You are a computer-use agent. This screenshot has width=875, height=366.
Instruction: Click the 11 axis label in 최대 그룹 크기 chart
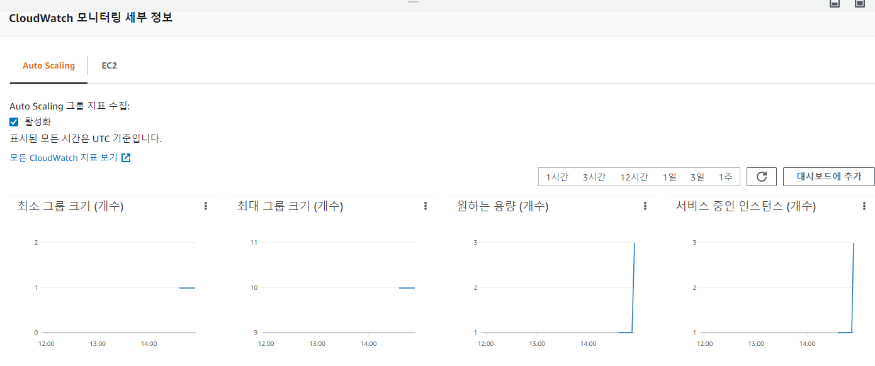pos(254,243)
